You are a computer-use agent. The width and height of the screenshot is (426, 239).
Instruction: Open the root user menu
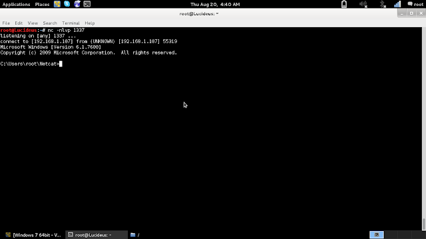click(415, 5)
